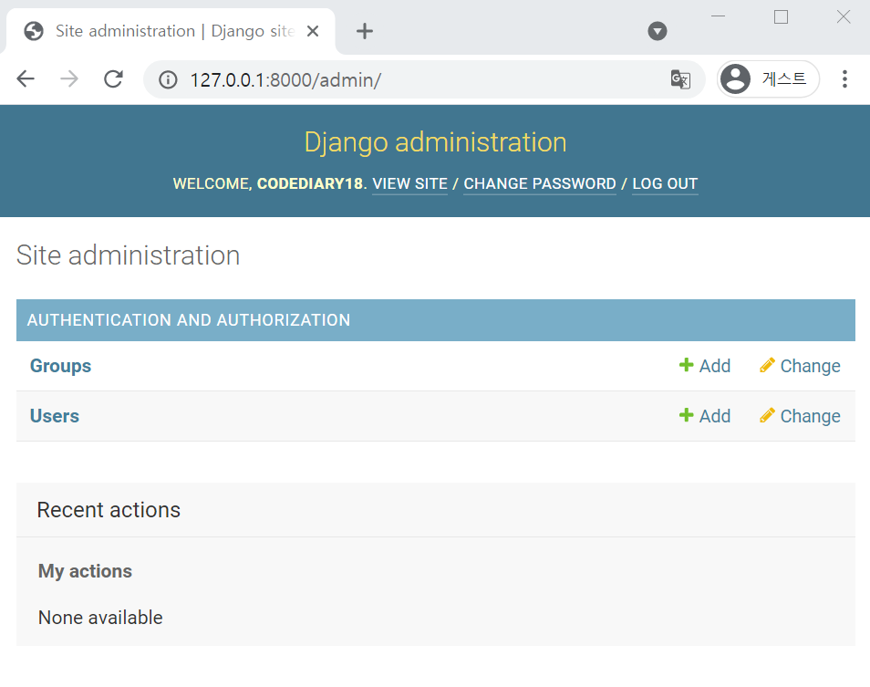Close the Site administration tab
Viewport: 870px width, 687px height.
coord(313,31)
